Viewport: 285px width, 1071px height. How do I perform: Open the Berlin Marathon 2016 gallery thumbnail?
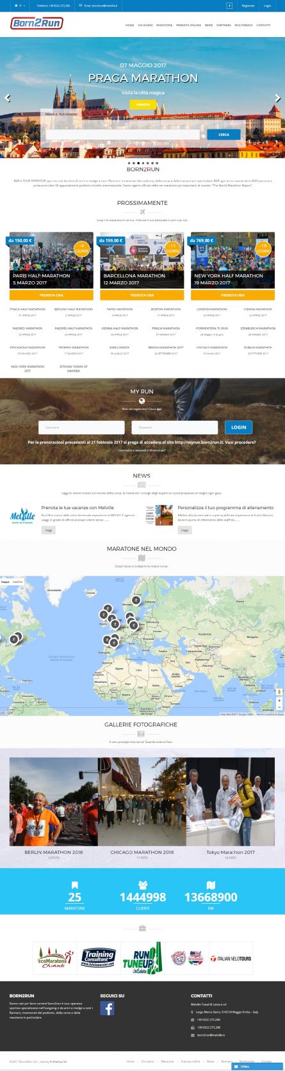coord(54,801)
